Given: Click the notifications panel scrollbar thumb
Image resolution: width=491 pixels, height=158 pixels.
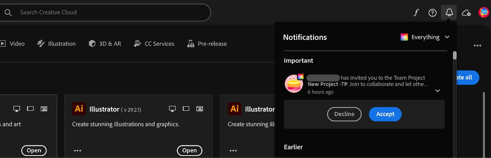Looking at the screenshot, I should (455, 55).
